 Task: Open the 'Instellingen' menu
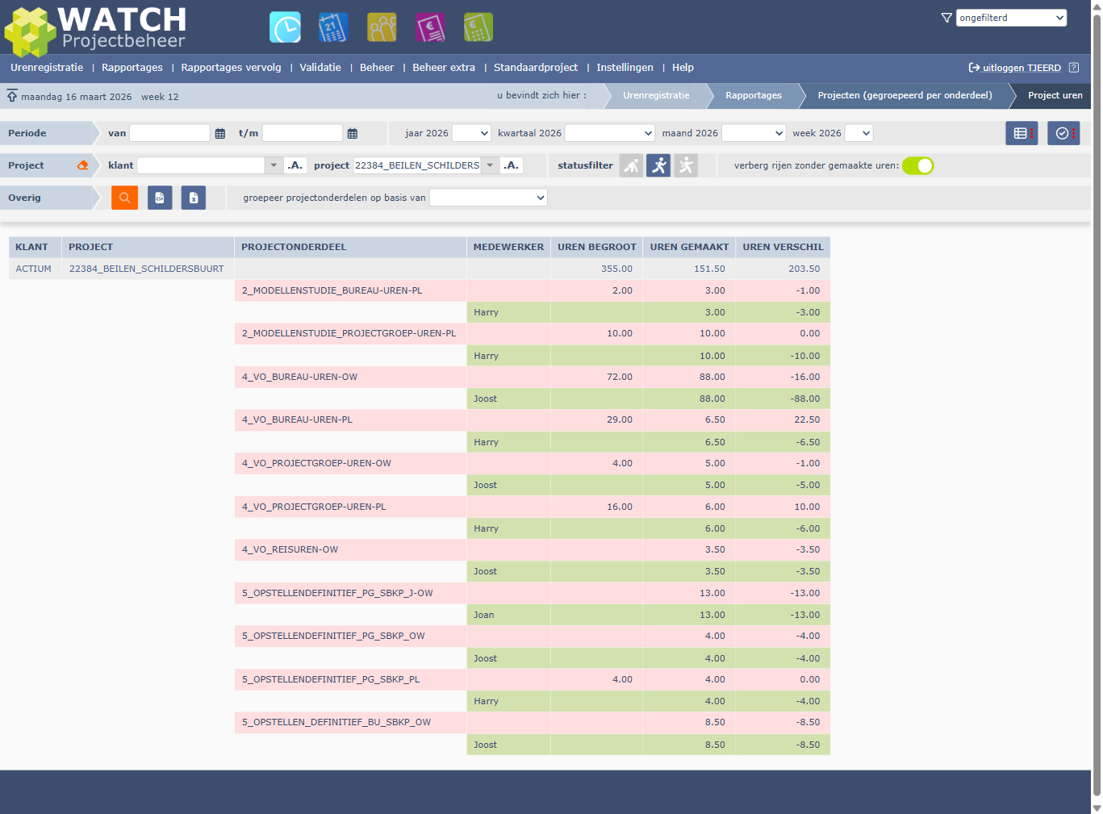coord(625,68)
